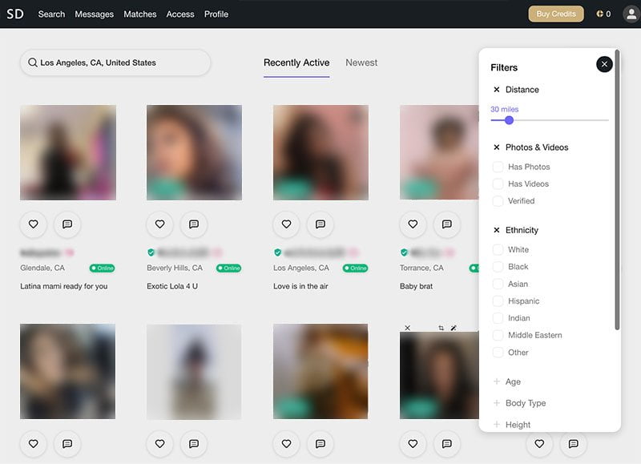Message the first profile in second row
This screenshot has width=641, height=464.
(67, 443)
